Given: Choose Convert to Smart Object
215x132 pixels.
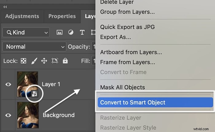Looking at the screenshot, I should pos(155,103).
